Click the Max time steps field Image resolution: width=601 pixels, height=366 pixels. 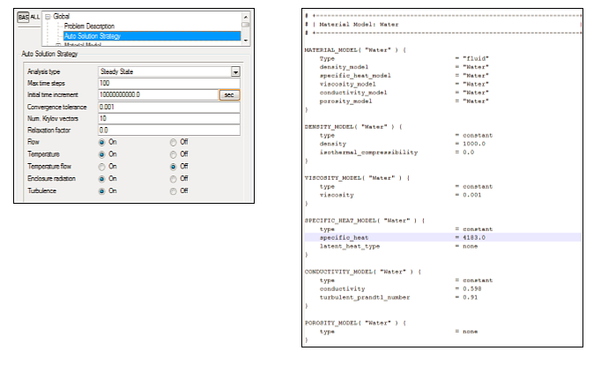169,83
